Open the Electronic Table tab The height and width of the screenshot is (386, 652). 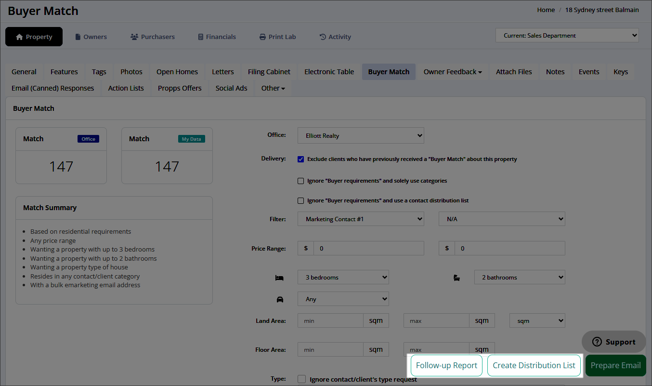329,72
